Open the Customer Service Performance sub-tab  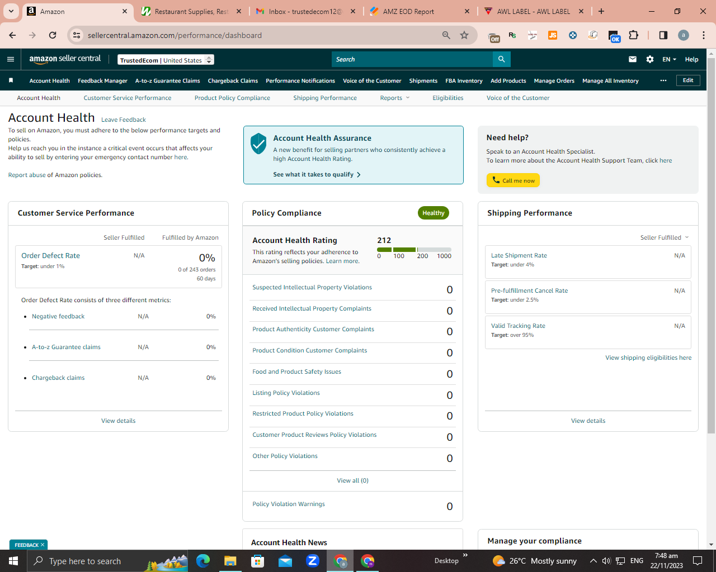[x=128, y=98]
